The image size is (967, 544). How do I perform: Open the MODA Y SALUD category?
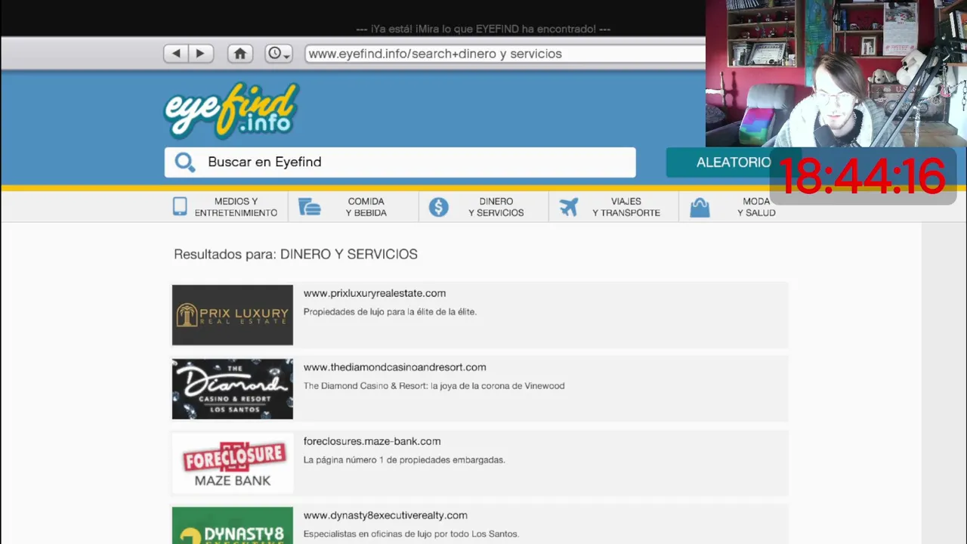click(756, 207)
